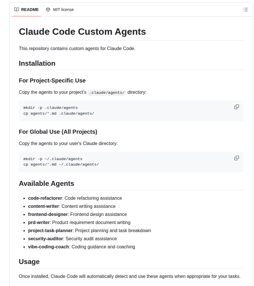This screenshot has height=286, width=254.
Task: Click the .claude/agents/ inline code text
Action: pos(107,92)
